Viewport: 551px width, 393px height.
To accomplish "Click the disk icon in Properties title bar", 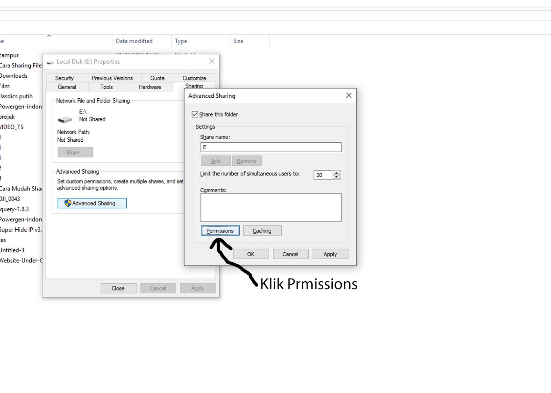I will click(50, 62).
